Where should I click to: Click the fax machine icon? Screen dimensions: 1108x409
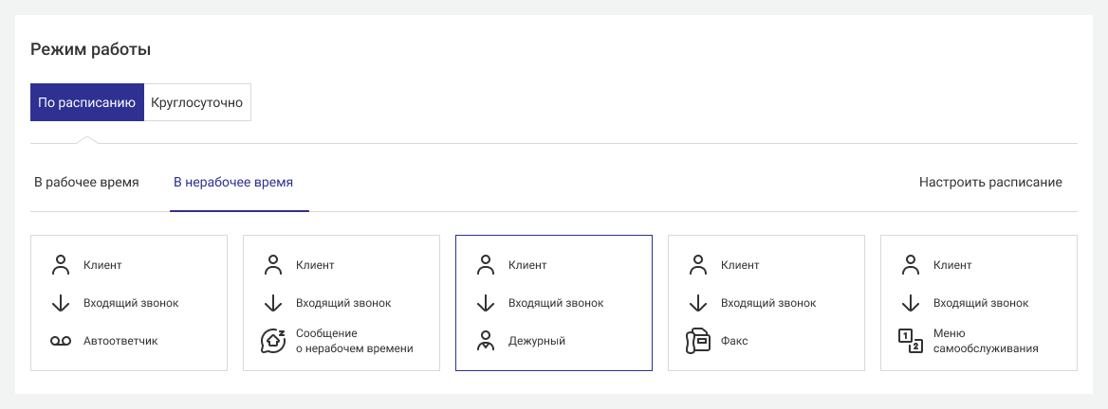point(698,341)
